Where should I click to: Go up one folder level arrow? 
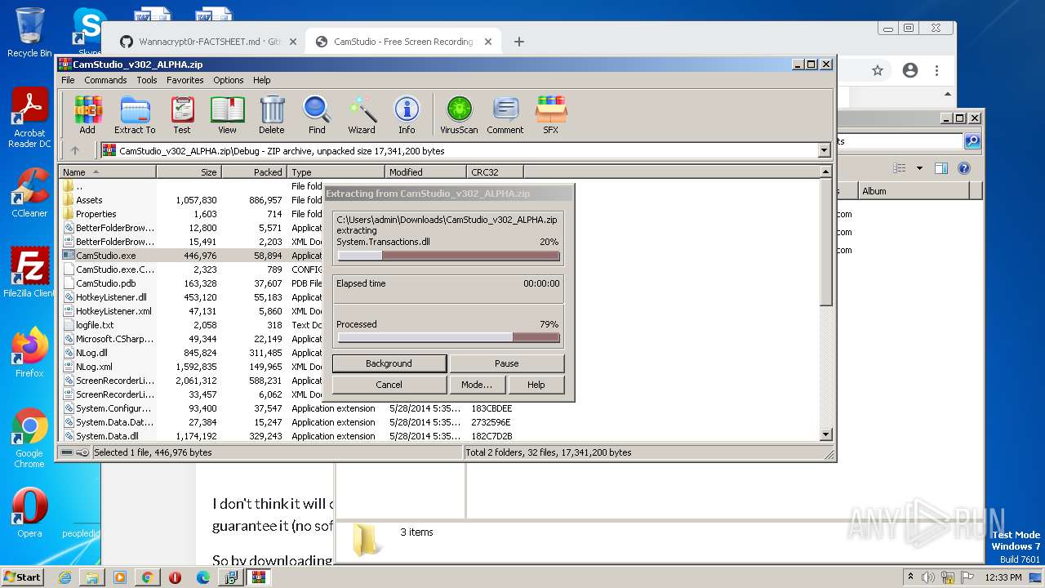(75, 150)
